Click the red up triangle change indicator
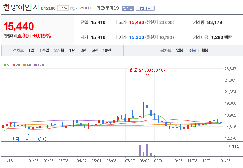The height and width of the screenshot is (168, 243). (x=20, y=36)
